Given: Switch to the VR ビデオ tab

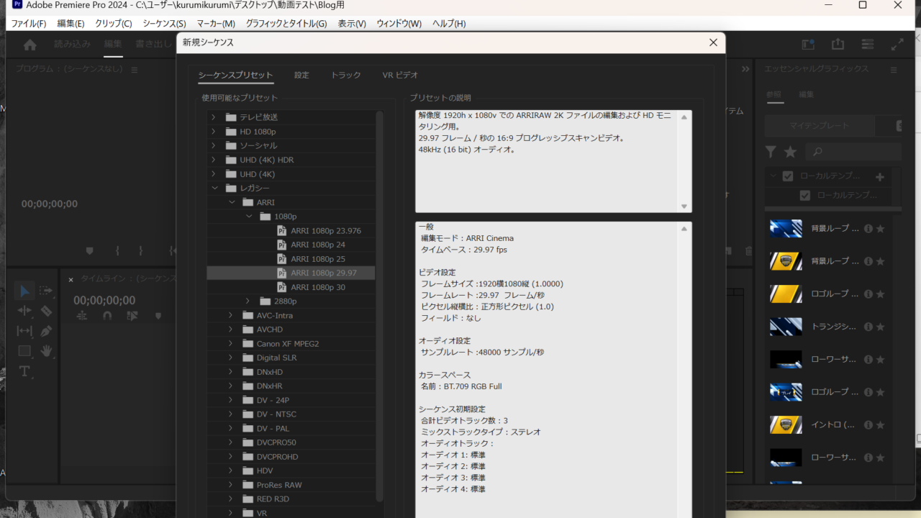Looking at the screenshot, I should tap(400, 75).
